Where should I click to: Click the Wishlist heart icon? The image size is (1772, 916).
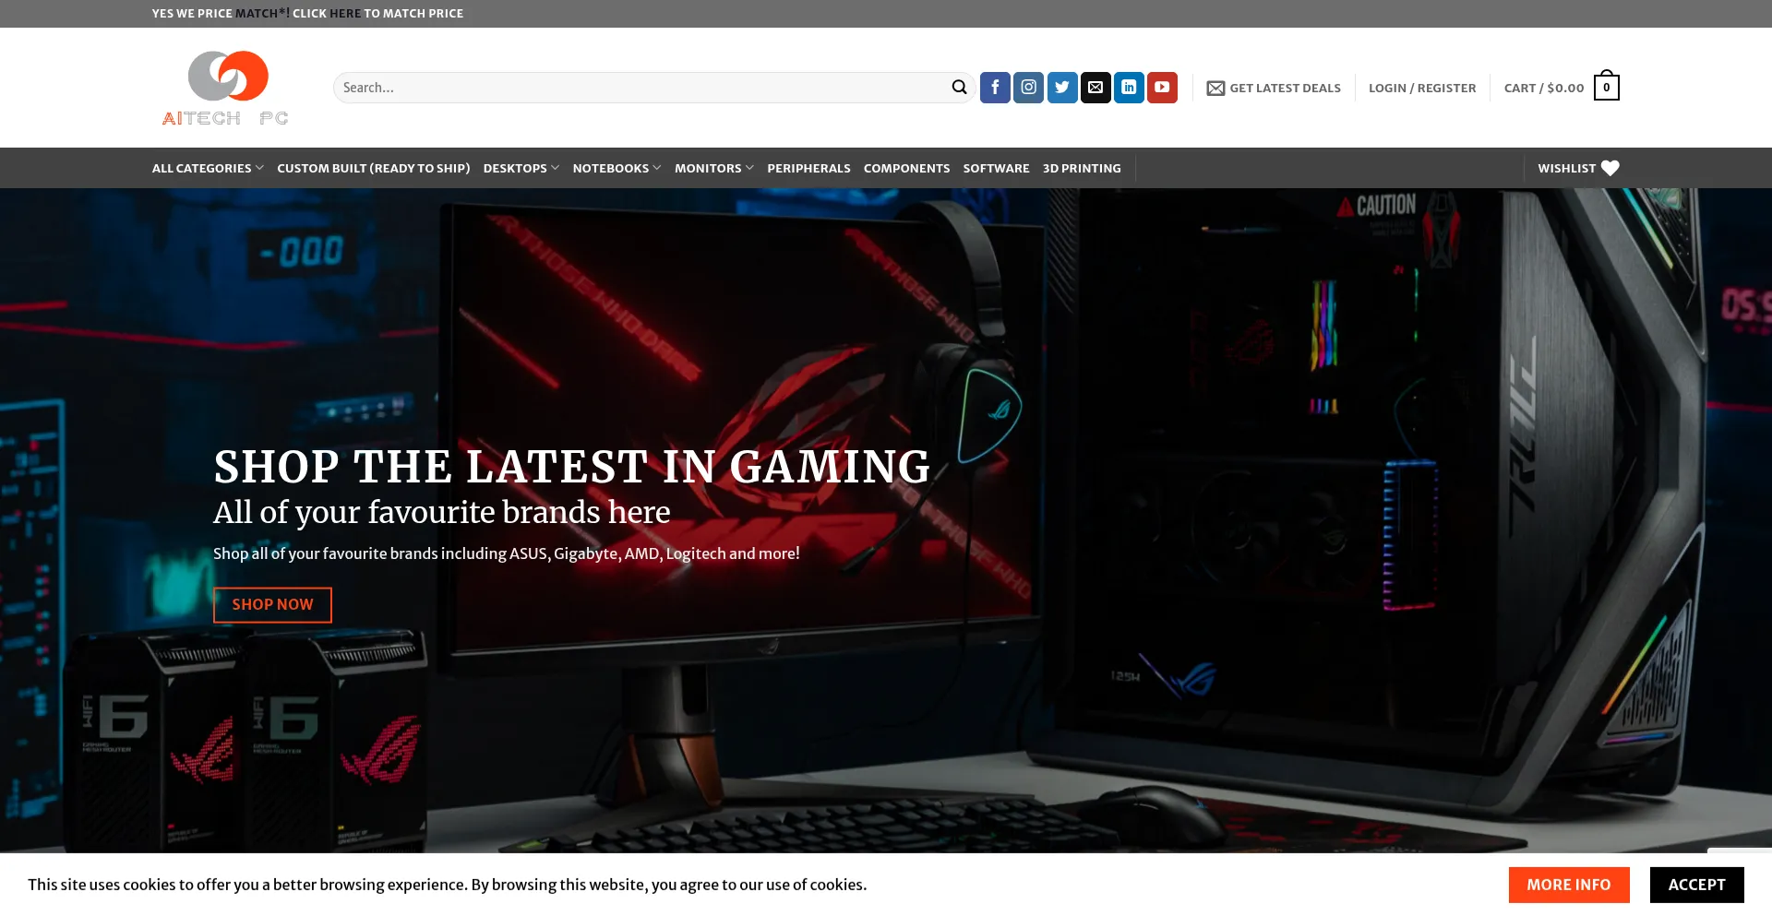click(1610, 168)
